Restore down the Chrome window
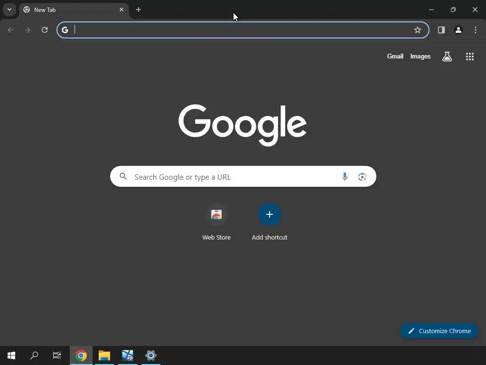486x365 pixels. [453, 10]
